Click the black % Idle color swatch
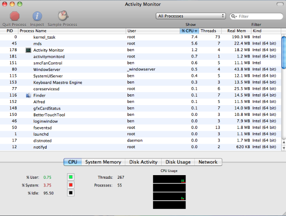286x216 pixels. (71, 193)
